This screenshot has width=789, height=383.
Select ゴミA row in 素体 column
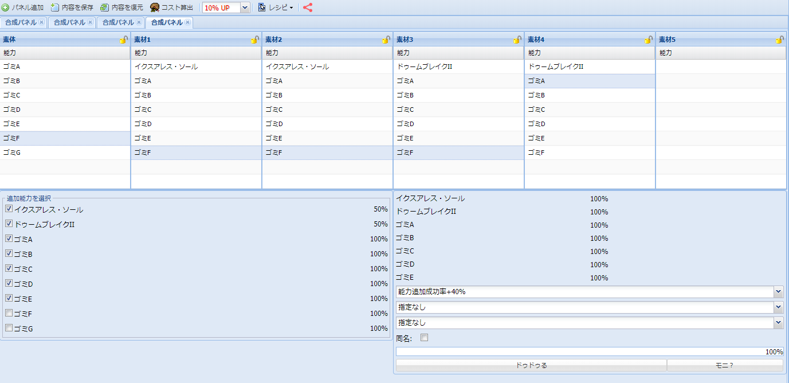point(65,67)
